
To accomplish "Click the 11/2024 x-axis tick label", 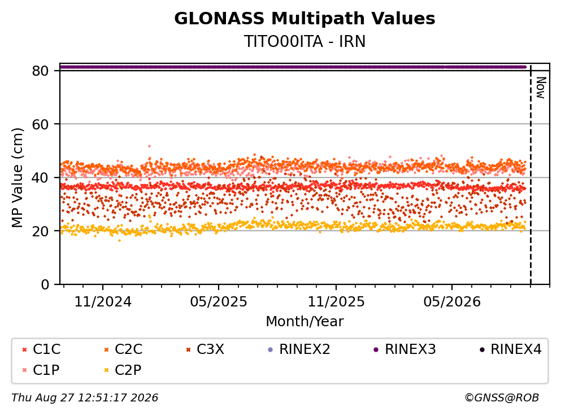I will tap(103, 302).
